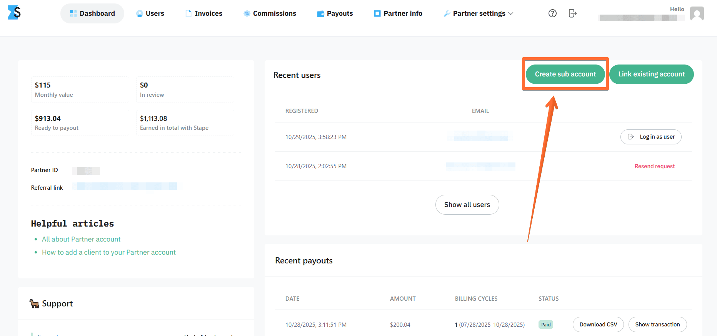Open All about Partner account article

(x=81, y=239)
